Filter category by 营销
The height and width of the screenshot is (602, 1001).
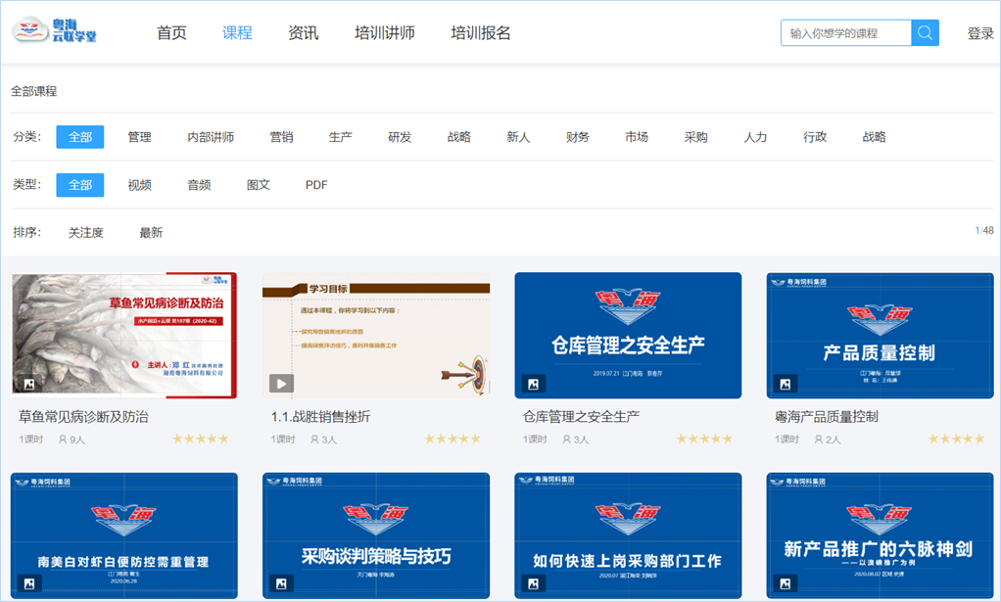point(281,137)
